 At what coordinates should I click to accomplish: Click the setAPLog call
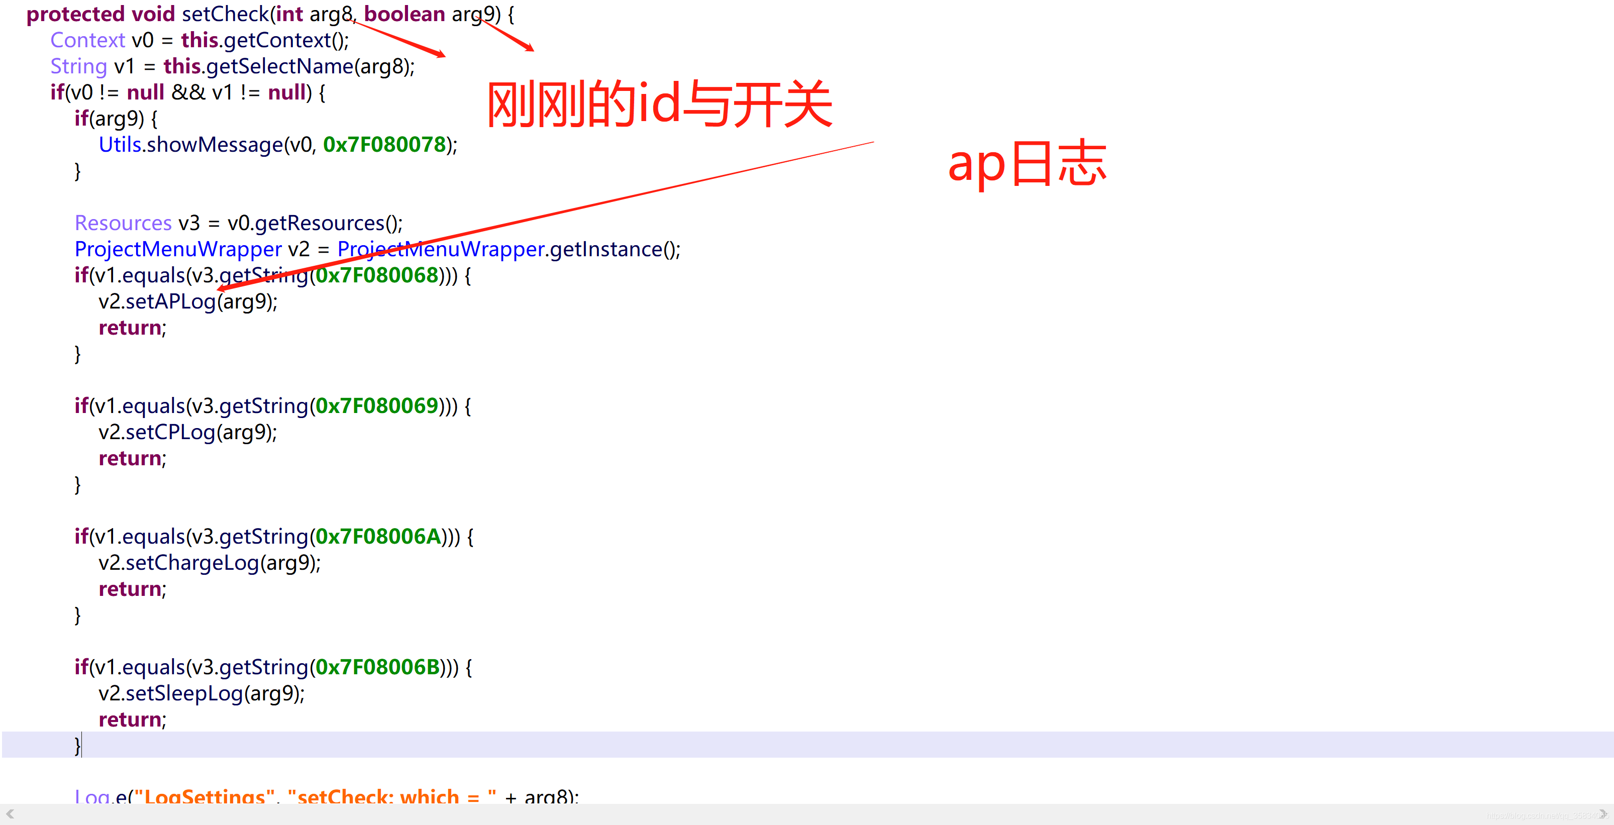click(x=170, y=301)
